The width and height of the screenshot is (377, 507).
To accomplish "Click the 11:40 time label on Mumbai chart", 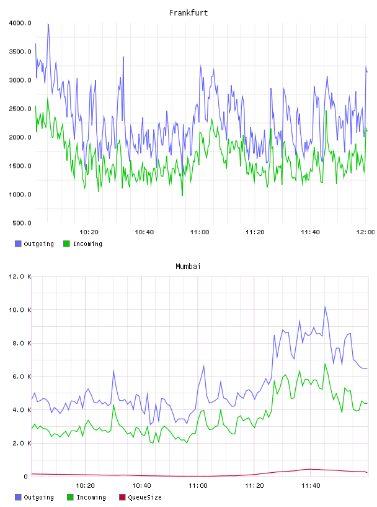I will pos(311,486).
